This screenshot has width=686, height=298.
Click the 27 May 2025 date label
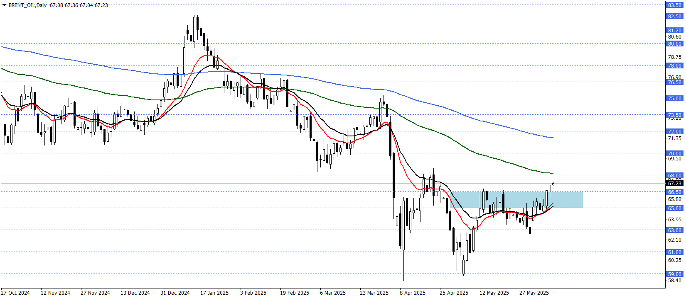tap(534, 293)
